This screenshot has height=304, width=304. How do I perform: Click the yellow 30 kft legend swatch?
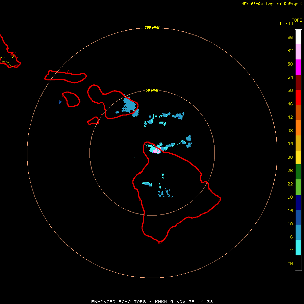[x=298, y=157]
